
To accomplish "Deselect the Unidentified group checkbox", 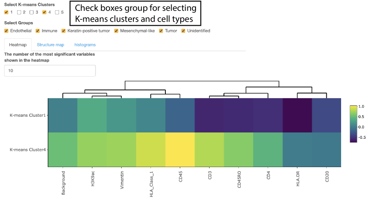I will [x=183, y=31].
